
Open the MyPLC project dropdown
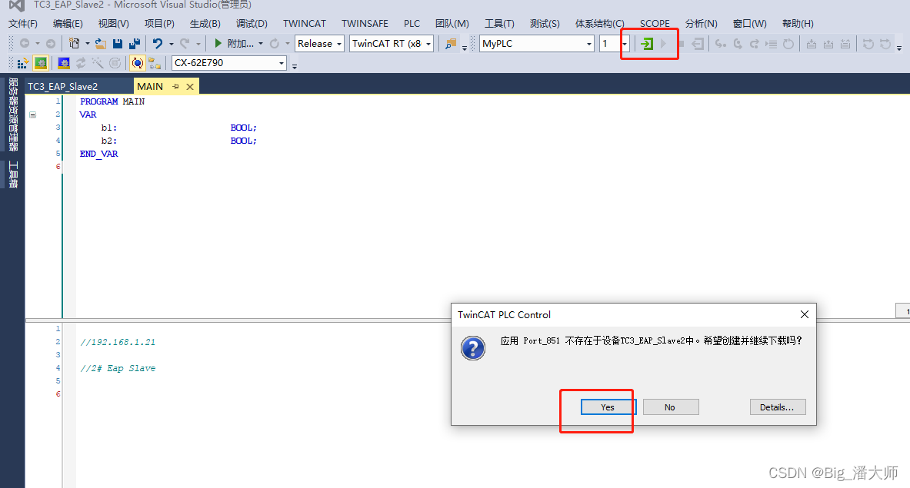pyautogui.click(x=589, y=44)
